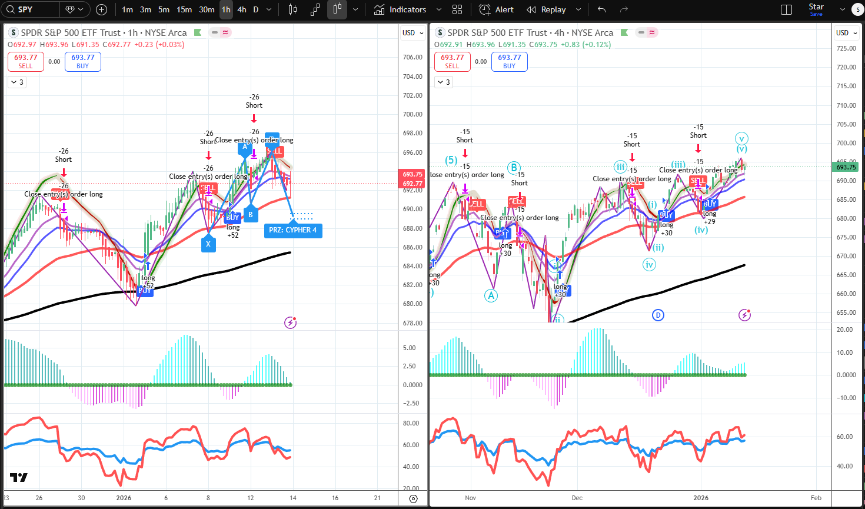Click the blue D dividend icon on 4h chart

[x=658, y=315]
